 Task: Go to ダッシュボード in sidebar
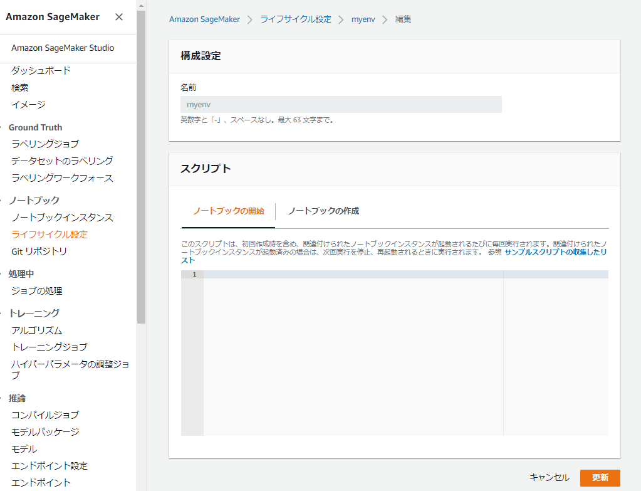41,70
